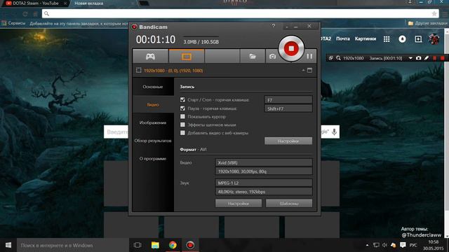This screenshot has height=252, width=449.
Task: Open the Изображения settings tab
Action: tap(153, 122)
